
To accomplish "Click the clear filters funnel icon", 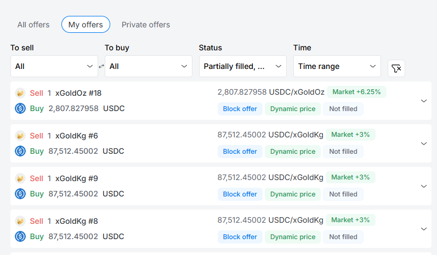I will pos(396,68).
